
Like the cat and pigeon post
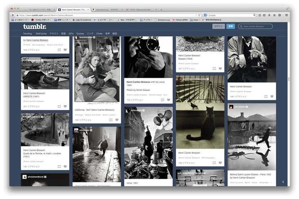[220, 163]
